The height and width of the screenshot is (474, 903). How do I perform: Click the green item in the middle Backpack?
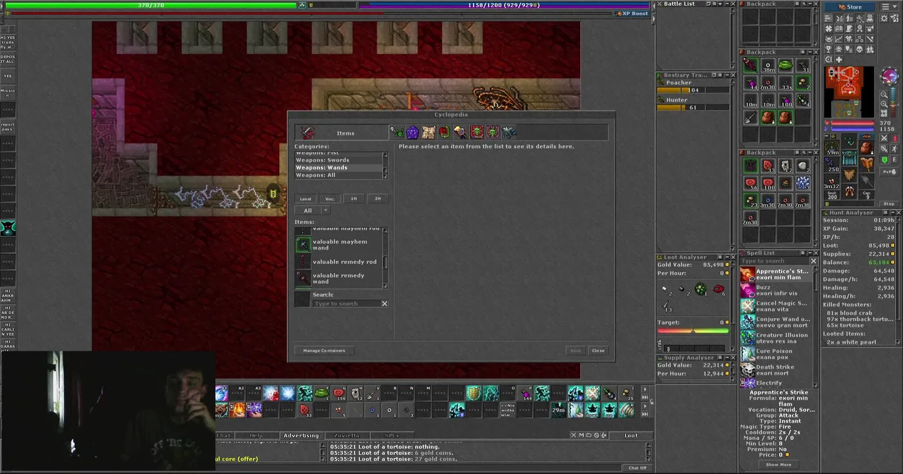[x=785, y=65]
